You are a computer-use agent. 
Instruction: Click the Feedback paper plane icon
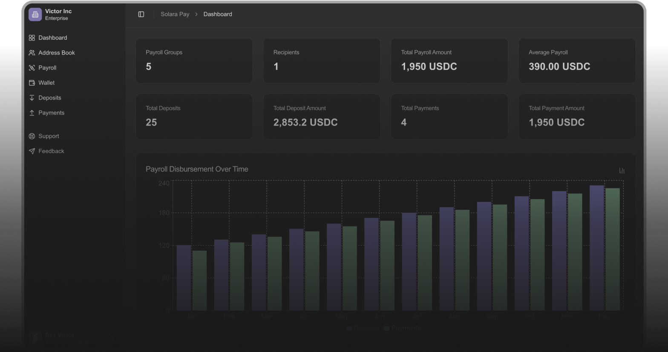coord(32,151)
